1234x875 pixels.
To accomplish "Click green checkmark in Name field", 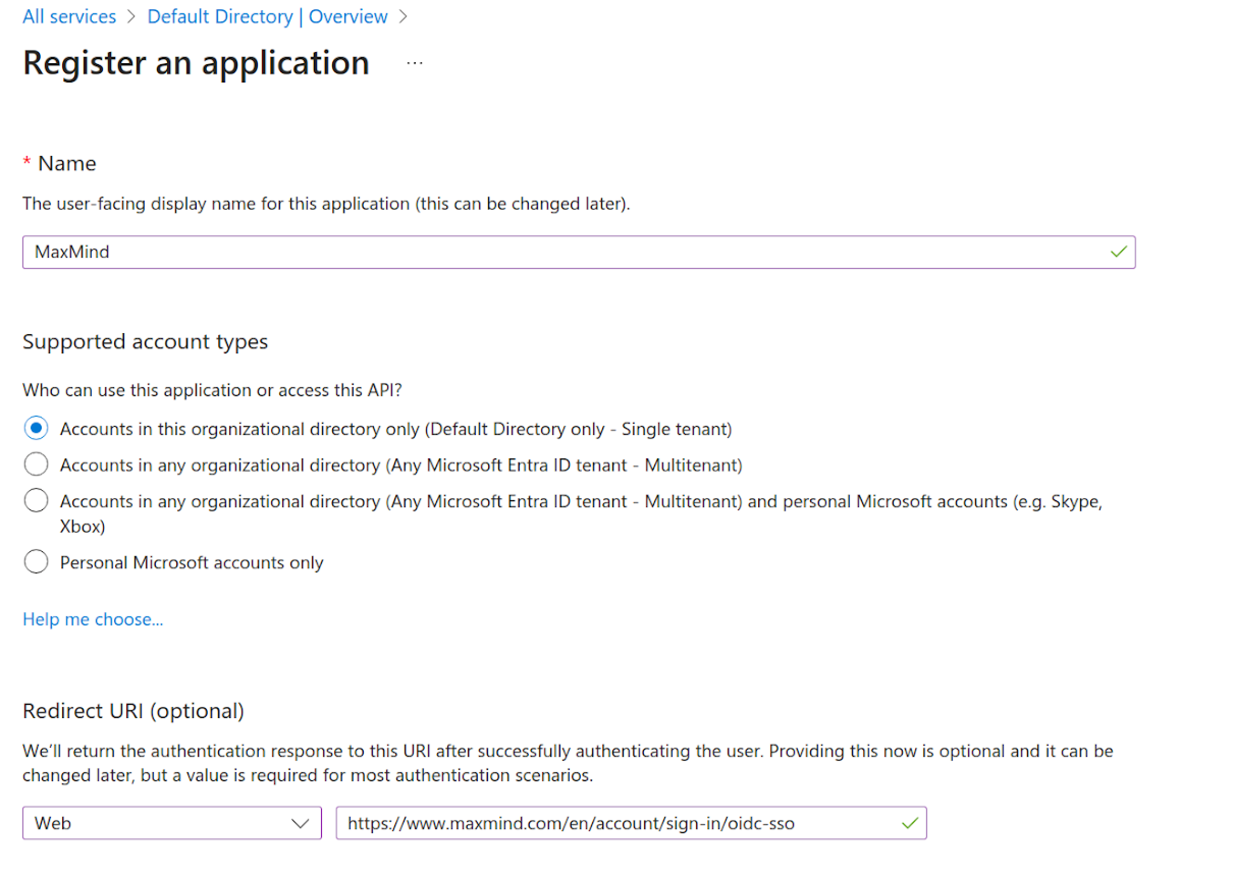I will (1118, 252).
